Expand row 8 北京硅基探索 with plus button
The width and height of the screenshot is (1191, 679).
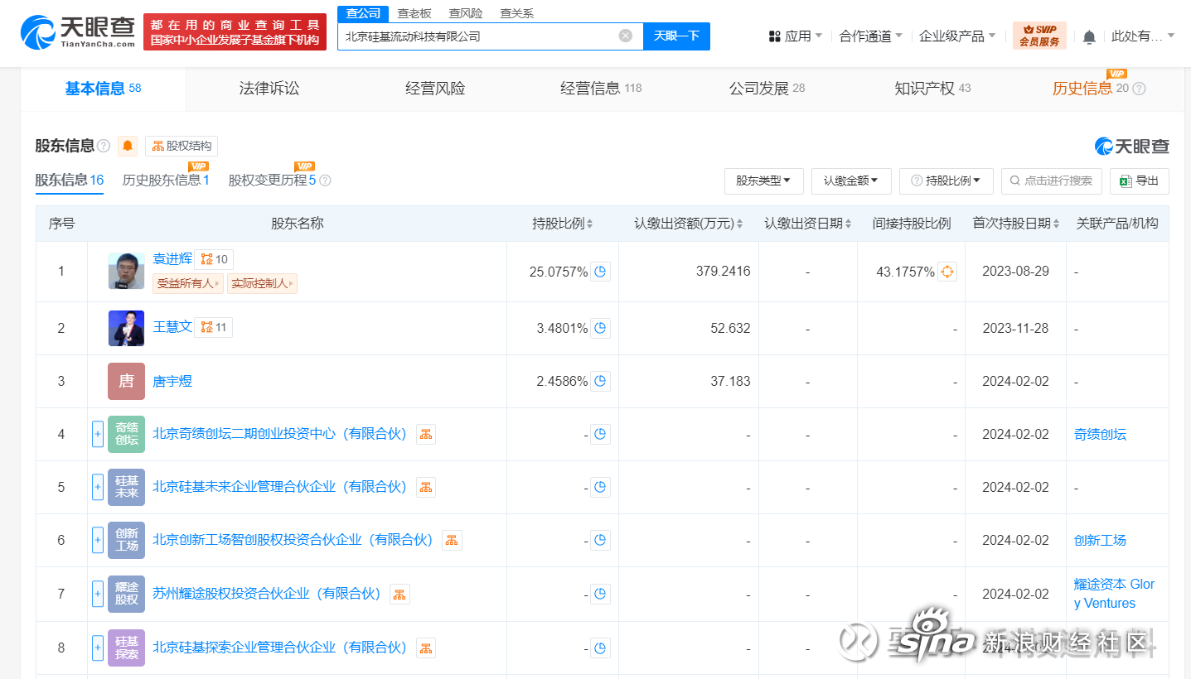click(98, 648)
